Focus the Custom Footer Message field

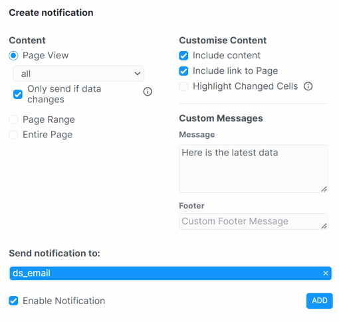pos(253,221)
